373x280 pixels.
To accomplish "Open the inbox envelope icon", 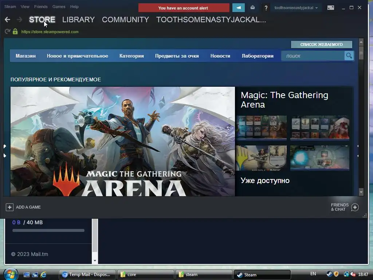I will (253, 8).
